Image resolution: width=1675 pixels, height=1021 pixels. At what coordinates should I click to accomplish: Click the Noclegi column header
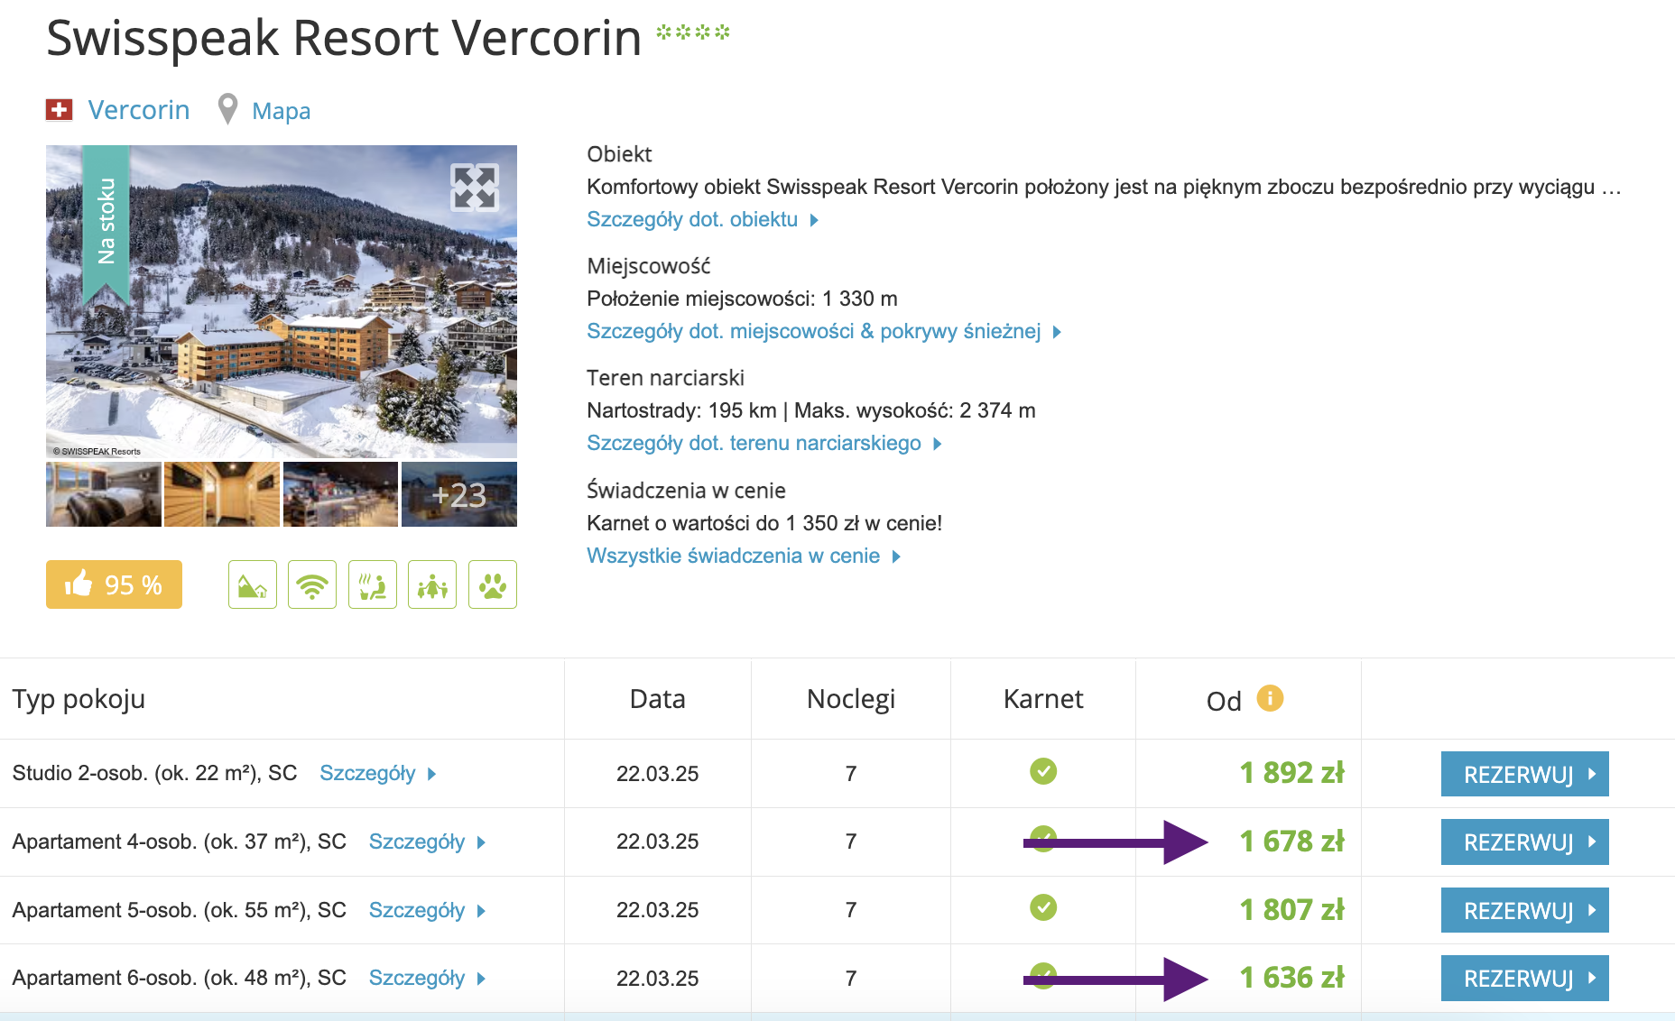(x=851, y=699)
